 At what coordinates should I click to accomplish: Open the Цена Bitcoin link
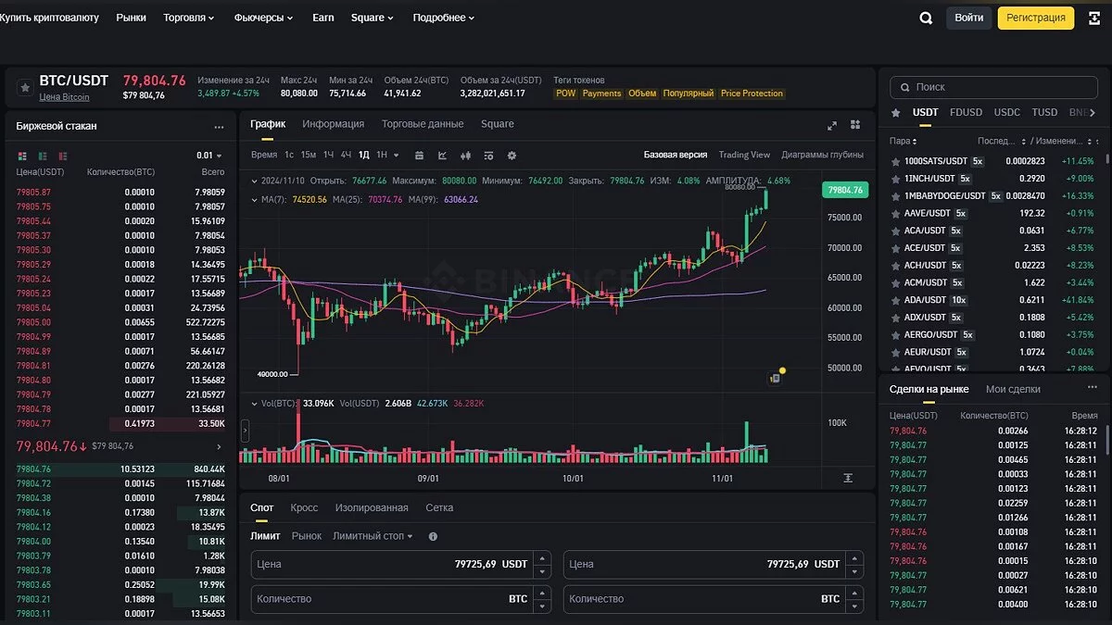click(x=64, y=97)
